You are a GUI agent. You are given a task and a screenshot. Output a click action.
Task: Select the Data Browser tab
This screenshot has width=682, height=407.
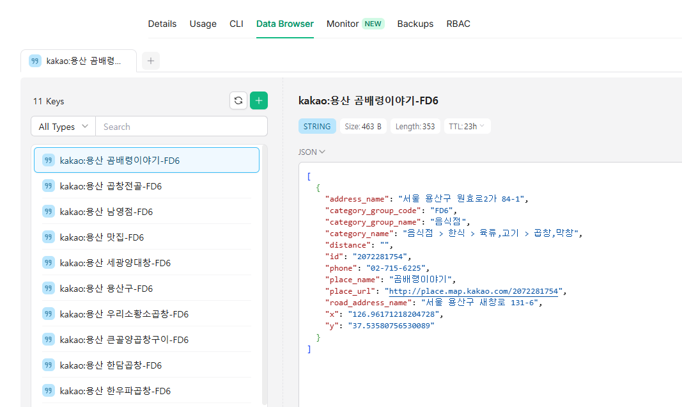285,24
